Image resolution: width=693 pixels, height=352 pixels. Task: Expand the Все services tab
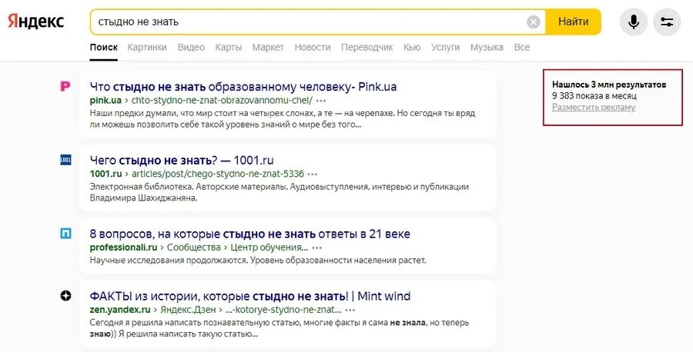click(522, 47)
